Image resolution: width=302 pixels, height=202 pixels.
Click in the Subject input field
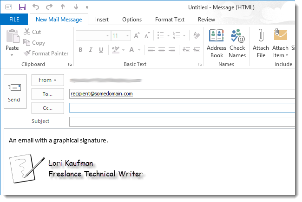182,122
